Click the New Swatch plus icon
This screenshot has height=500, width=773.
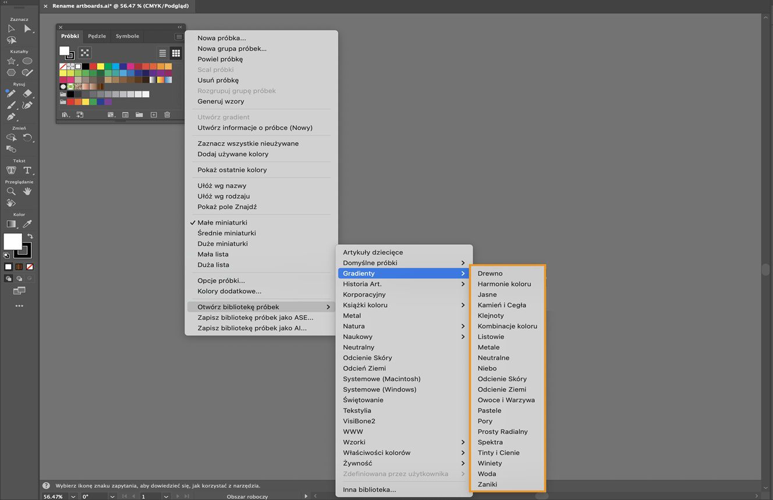tap(154, 115)
